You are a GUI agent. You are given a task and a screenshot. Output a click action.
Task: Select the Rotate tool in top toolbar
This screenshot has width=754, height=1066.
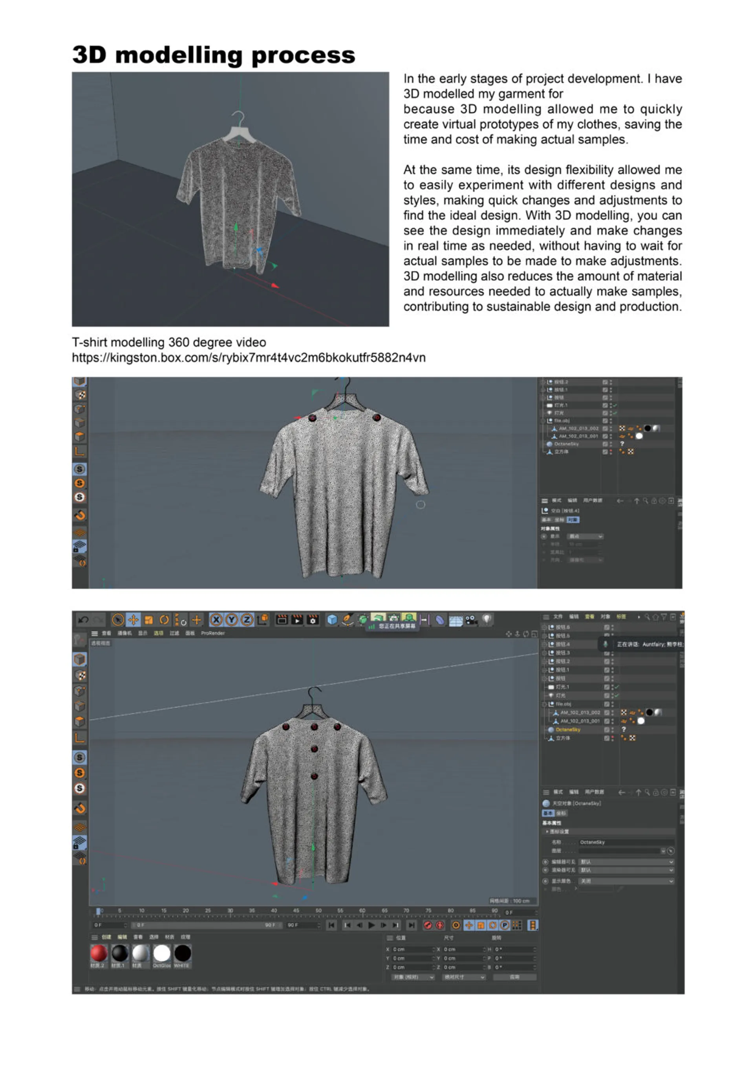(164, 619)
